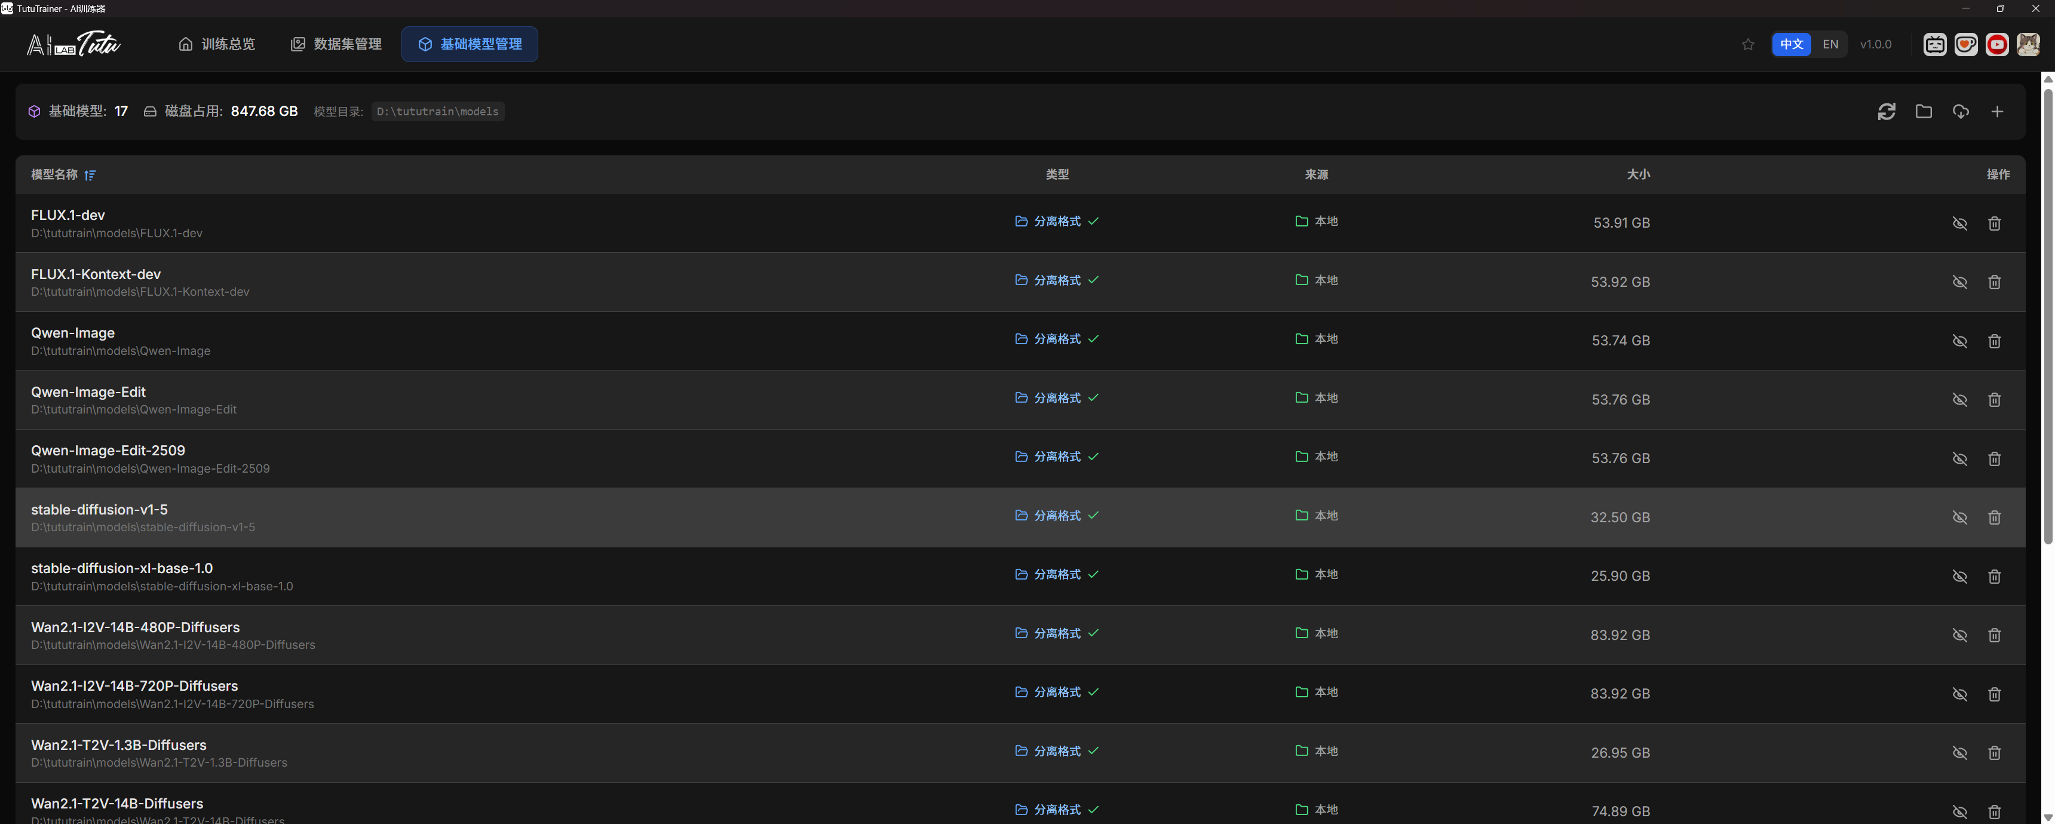Click the cat avatar icon
Viewport: 2055px width, 824px height.
click(x=2028, y=45)
